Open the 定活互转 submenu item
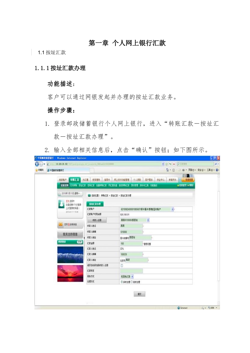 tap(64, 185)
